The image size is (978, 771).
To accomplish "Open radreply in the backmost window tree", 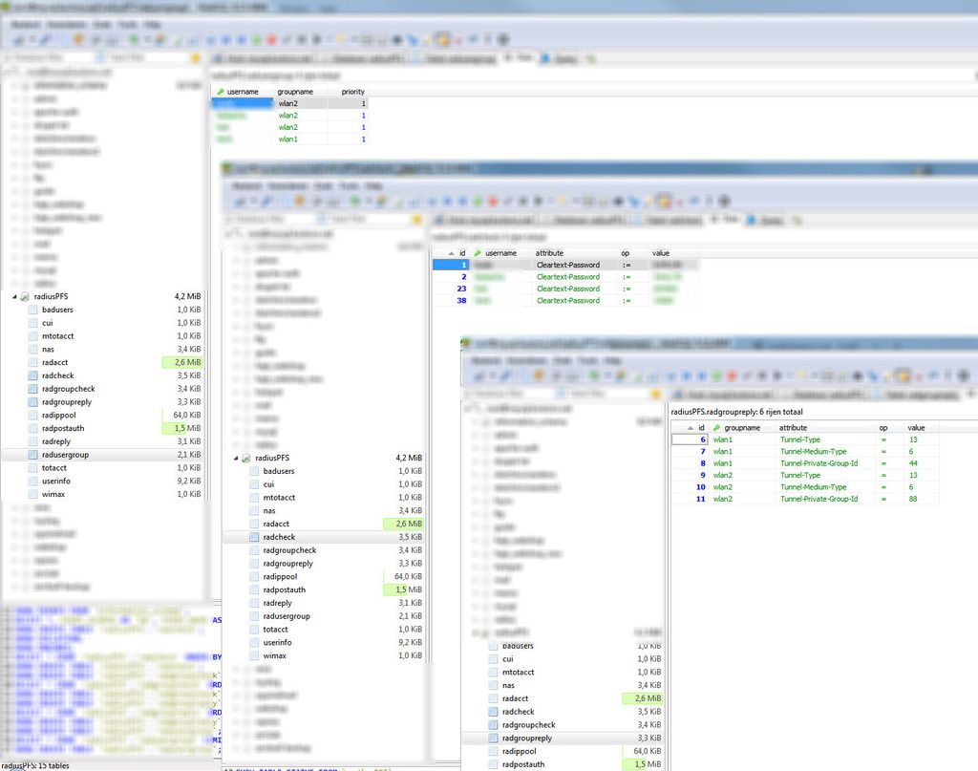I will (x=56, y=441).
